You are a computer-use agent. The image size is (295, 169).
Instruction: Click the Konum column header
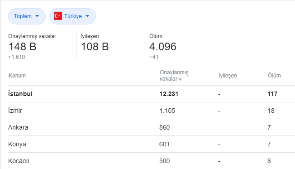click(17, 76)
